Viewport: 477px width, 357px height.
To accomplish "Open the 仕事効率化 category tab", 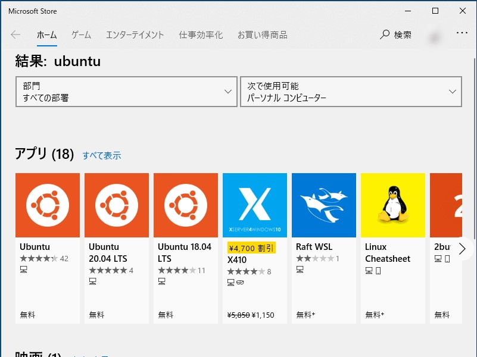I will click(201, 35).
